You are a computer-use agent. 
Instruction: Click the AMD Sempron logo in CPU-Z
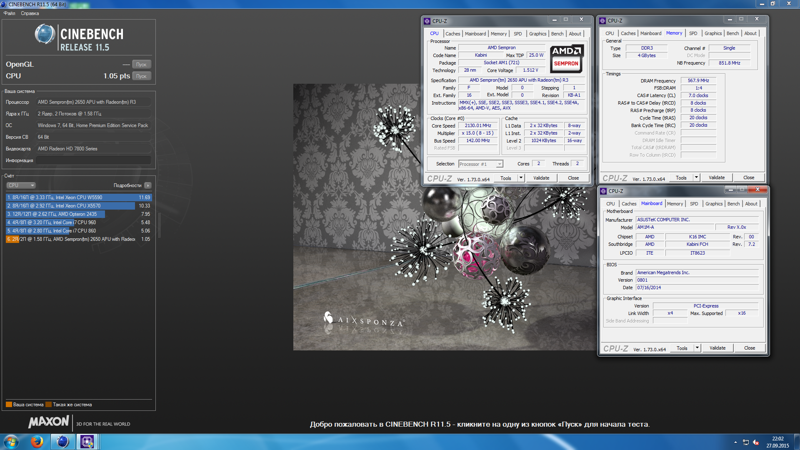pos(566,59)
